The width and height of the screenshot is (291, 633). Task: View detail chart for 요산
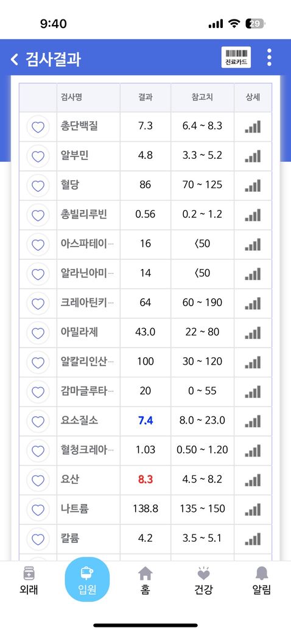(x=253, y=480)
